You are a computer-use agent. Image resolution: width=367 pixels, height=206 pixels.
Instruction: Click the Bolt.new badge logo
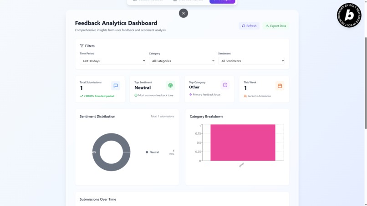click(349, 15)
